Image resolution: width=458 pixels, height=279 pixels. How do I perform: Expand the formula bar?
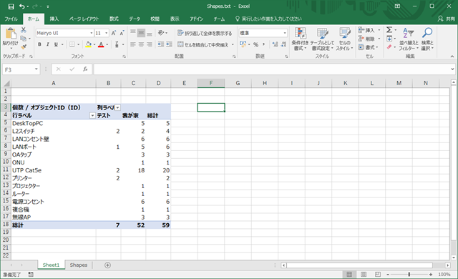pos(452,69)
